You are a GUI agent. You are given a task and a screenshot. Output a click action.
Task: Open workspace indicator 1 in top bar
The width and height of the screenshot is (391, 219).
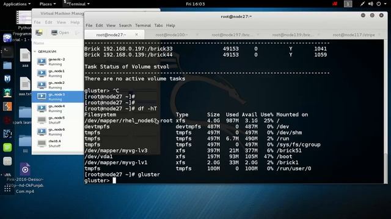[x=348, y=4]
